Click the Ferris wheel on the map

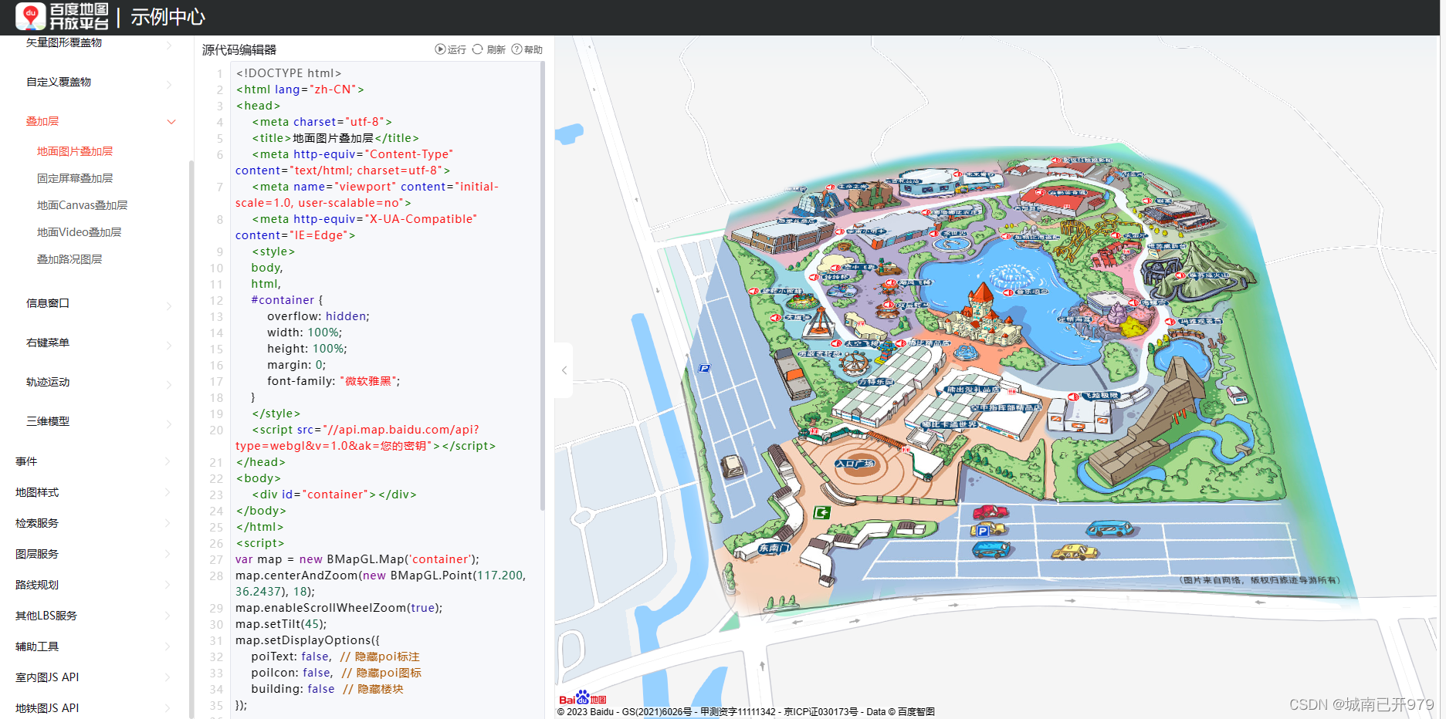(854, 362)
